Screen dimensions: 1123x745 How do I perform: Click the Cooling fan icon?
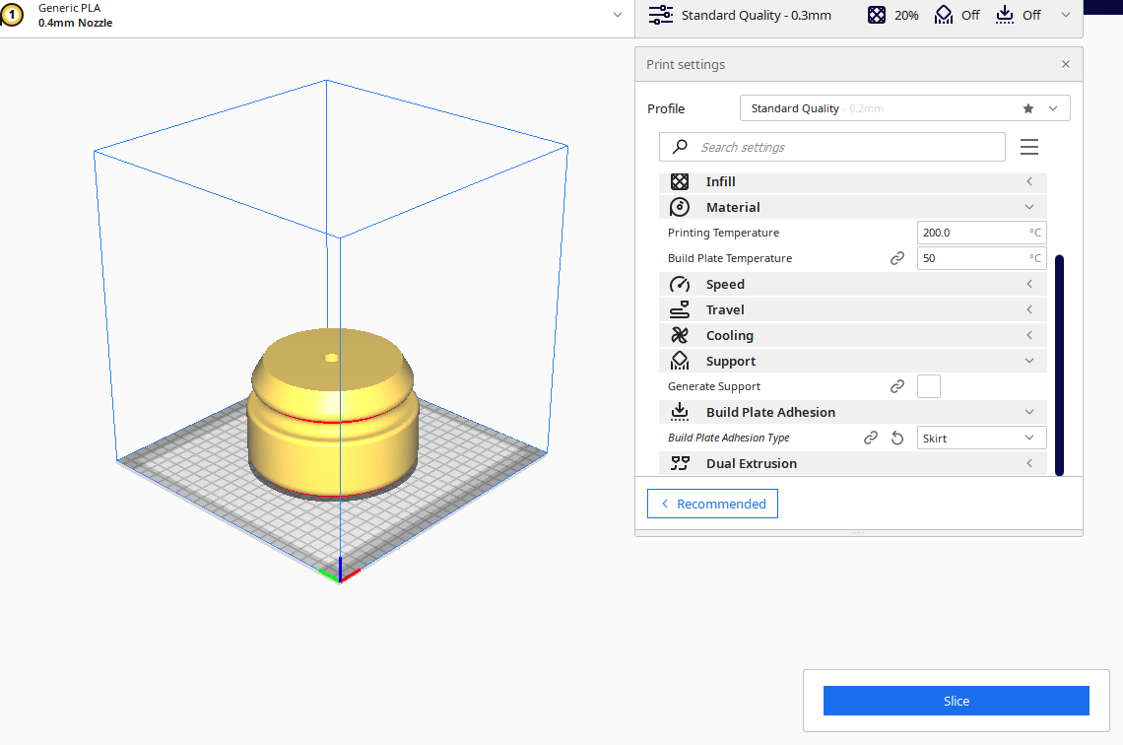[x=680, y=335]
